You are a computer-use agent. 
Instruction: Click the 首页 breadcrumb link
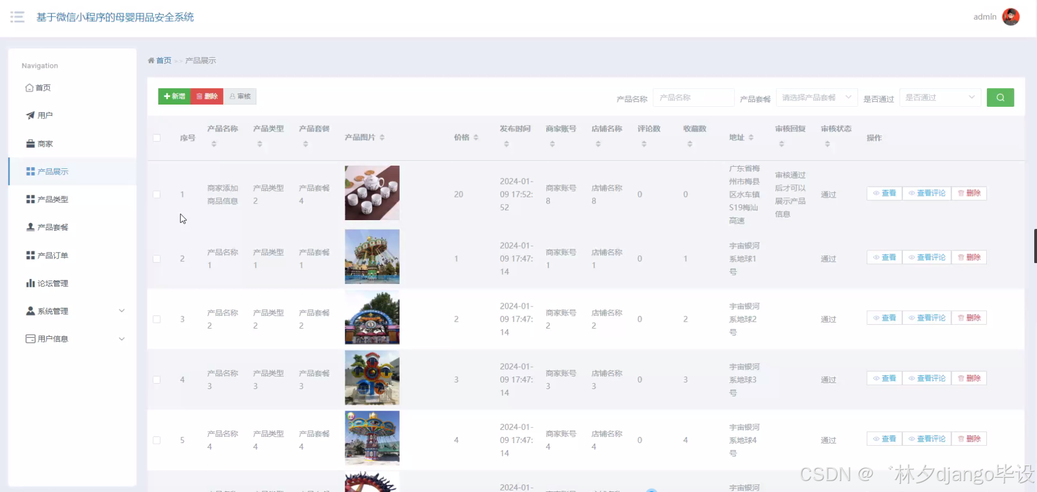point(164,61)
